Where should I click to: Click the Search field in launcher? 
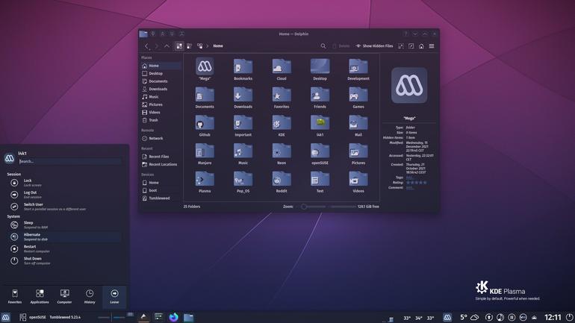click(69, 161)
